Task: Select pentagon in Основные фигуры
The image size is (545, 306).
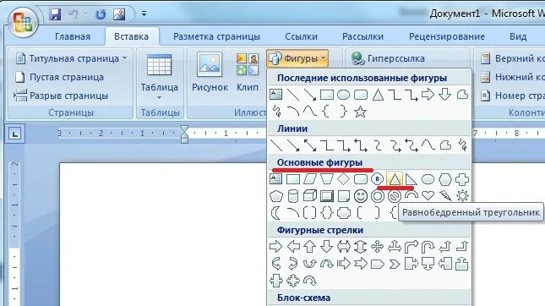Action: (276, 196)
